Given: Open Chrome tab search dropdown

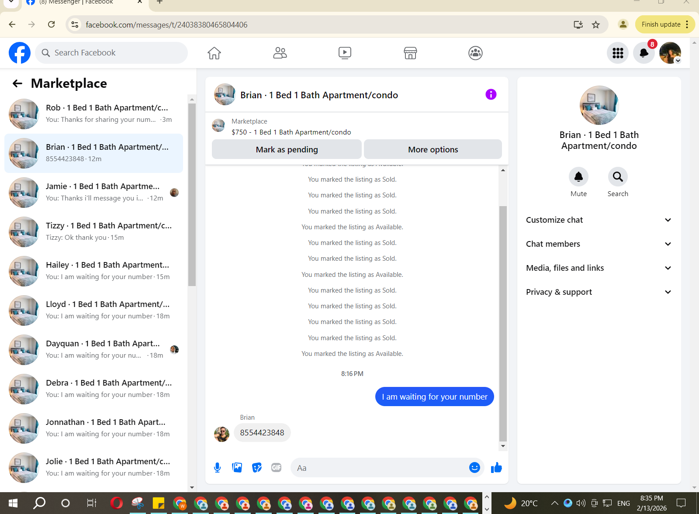Looking at the screenshot, I should tap(11, 3).
